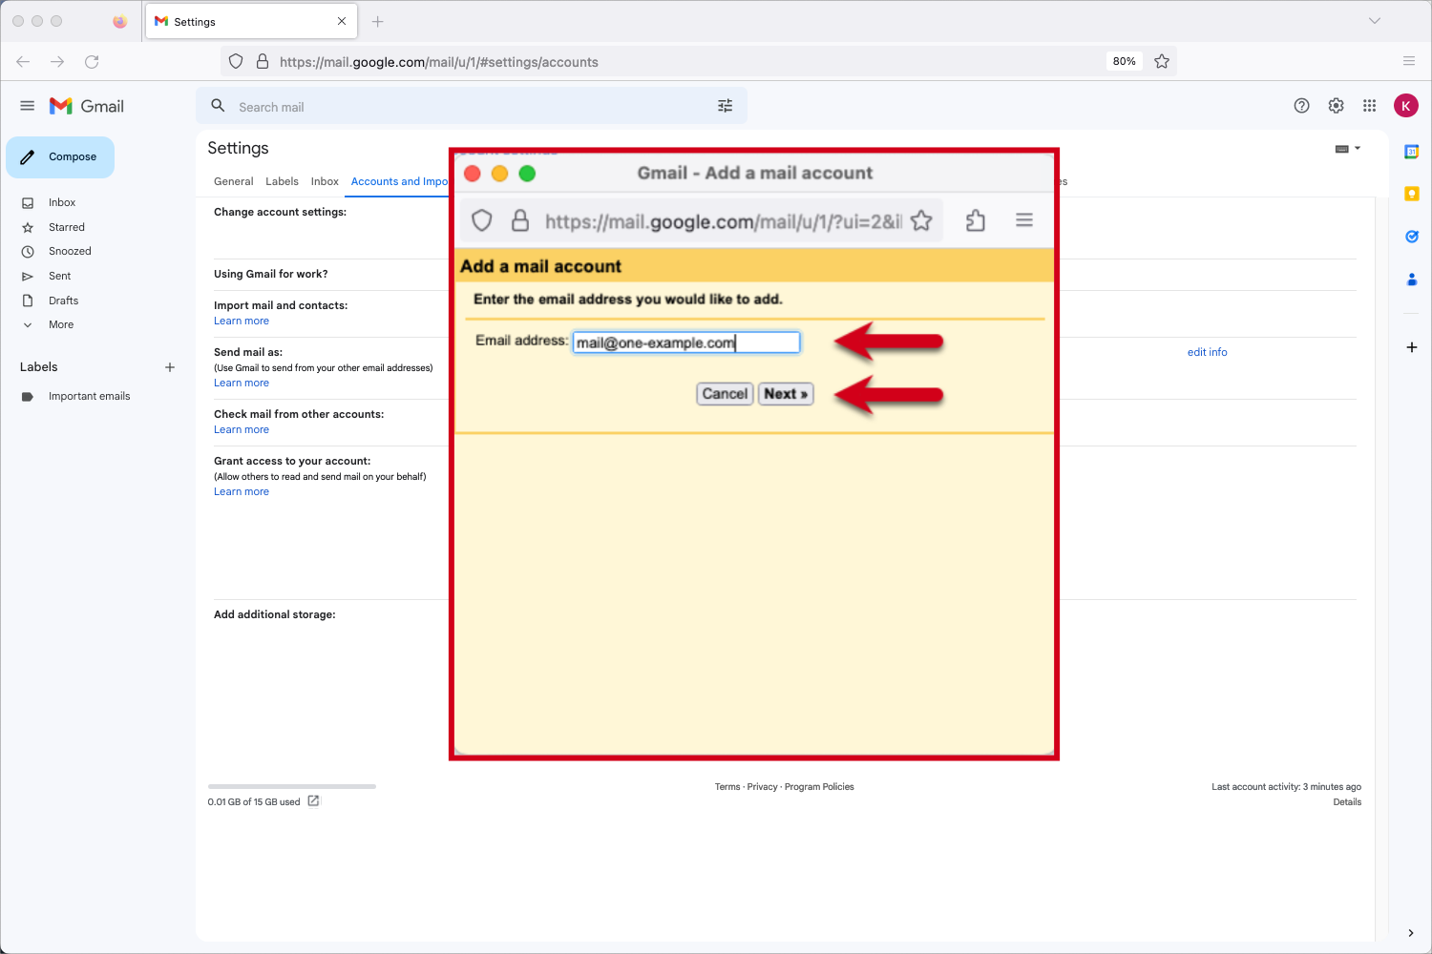
Task: Reload the page in the browser
Action: [92, 62]
